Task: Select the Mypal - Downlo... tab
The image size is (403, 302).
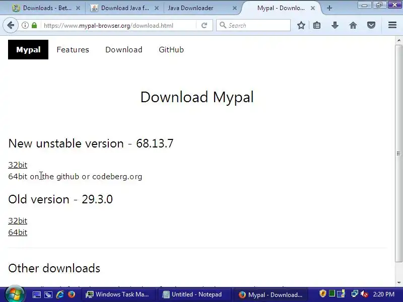Action: click(x=281, y=8)
